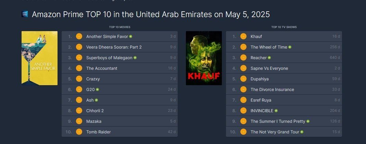
Task: Click the green play icon beside Ash
Action: pyautogui.click(x=97, y=100)
